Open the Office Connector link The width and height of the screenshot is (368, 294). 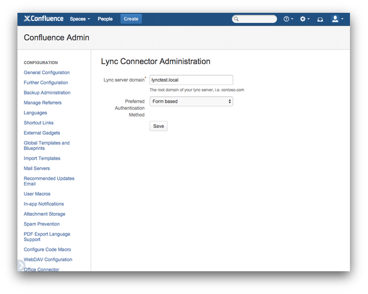(x=41, y=269)
